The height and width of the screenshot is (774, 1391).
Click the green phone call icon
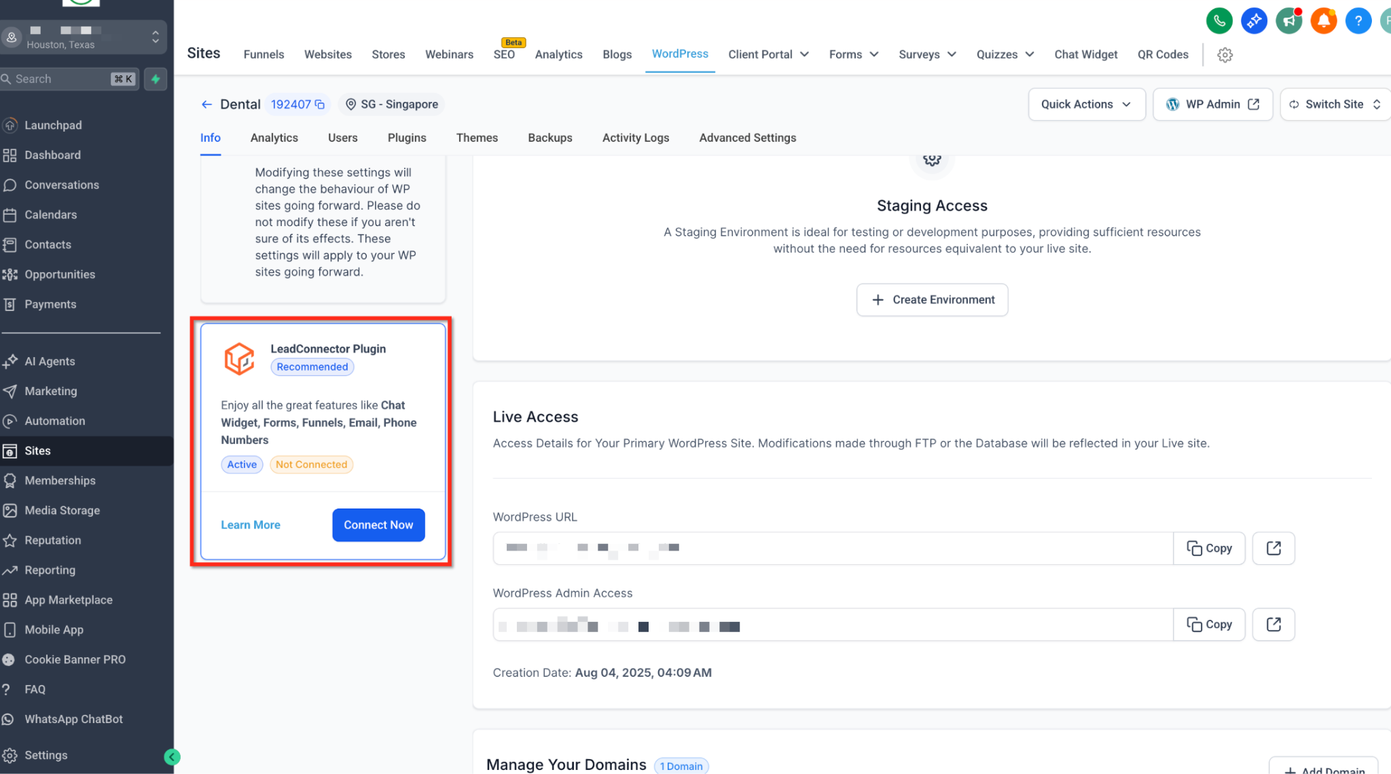(x=1219, y=21)
